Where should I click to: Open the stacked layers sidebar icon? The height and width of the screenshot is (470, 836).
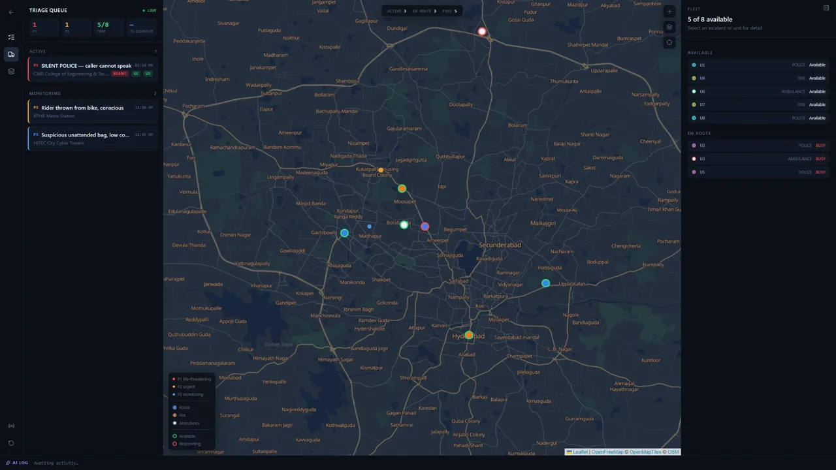point(11,71)
